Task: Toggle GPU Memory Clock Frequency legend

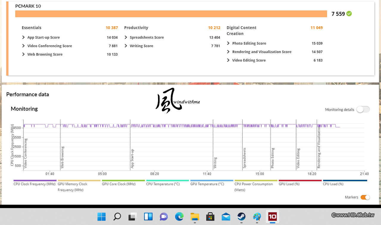Action: [79, 187]
